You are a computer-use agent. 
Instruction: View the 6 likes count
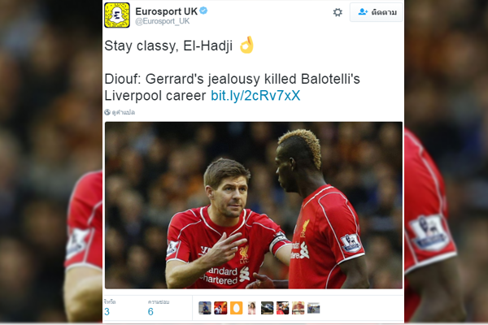point(150,311)
